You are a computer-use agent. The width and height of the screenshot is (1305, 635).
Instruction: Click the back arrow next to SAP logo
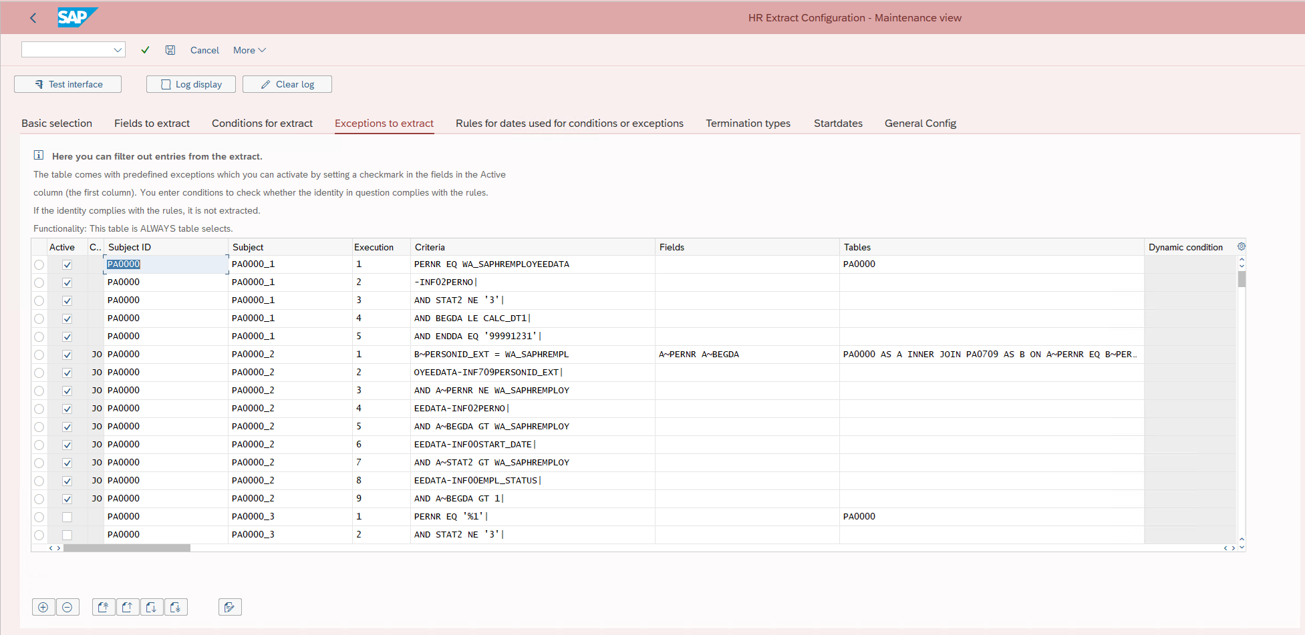tap(33, 18)
